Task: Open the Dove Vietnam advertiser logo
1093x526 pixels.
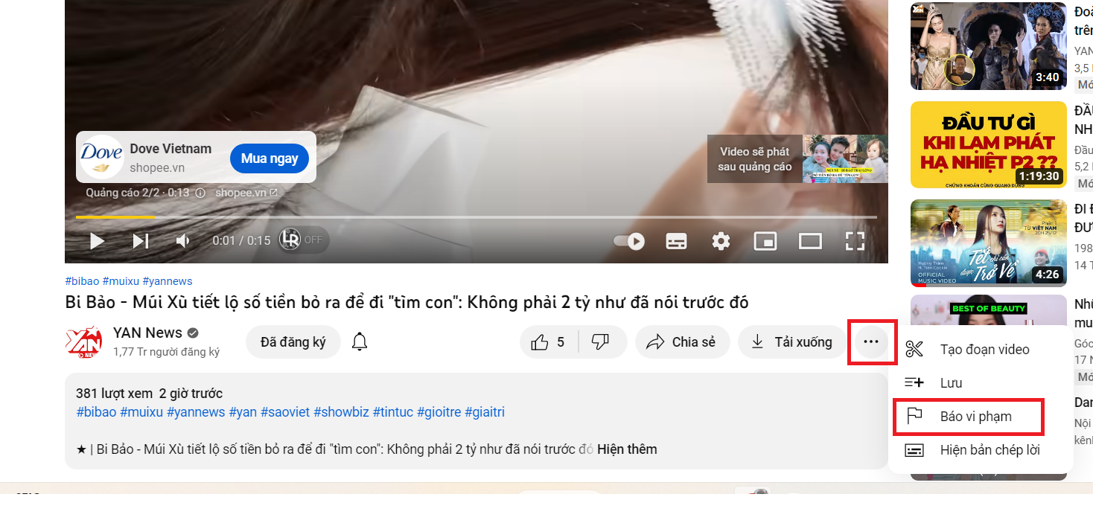Action: (x=101, y=157)
